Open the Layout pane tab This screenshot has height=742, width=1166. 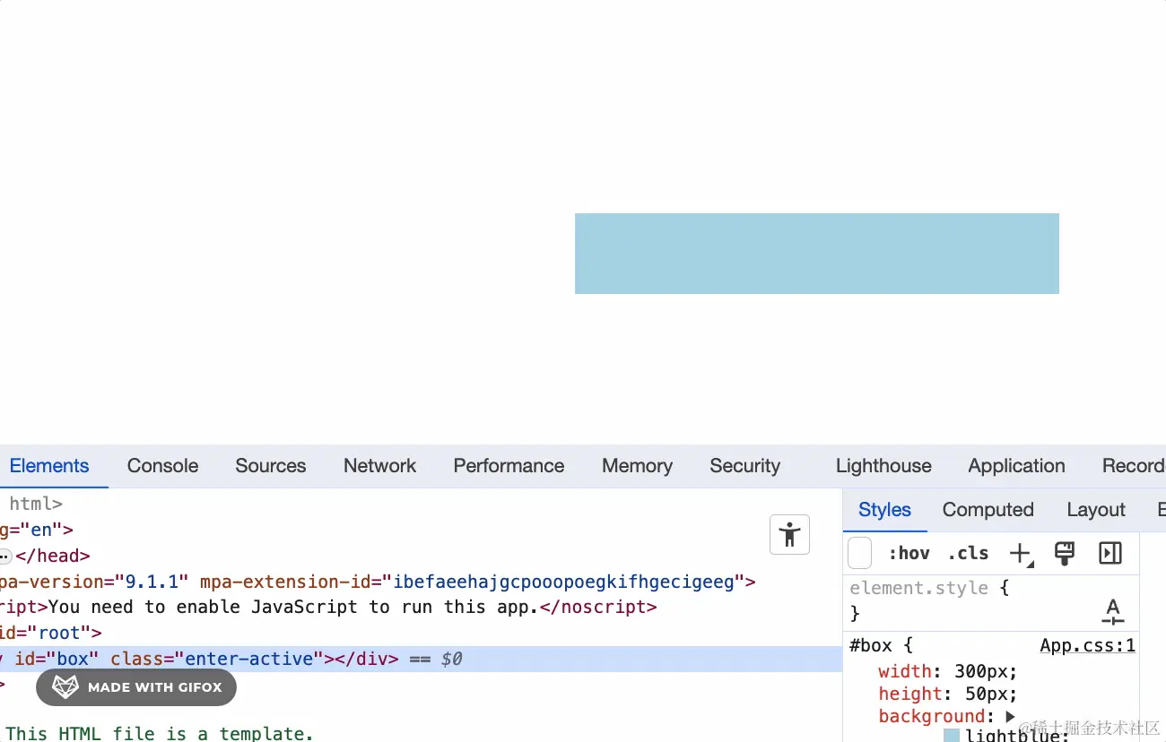tap(1095, 510)
